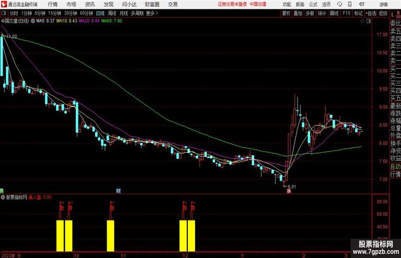Click the 美人鱼 indicator name
Image resolution: width=401 pixels, height=258 pixels.
point(35,197)
